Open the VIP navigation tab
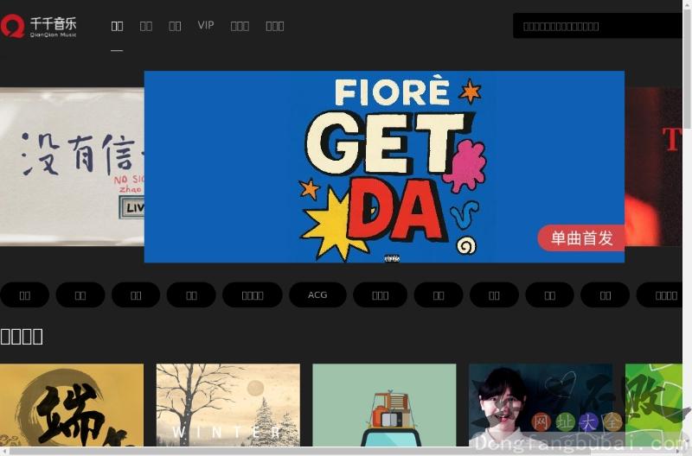 pyautogui.click(x=206, y=25)
